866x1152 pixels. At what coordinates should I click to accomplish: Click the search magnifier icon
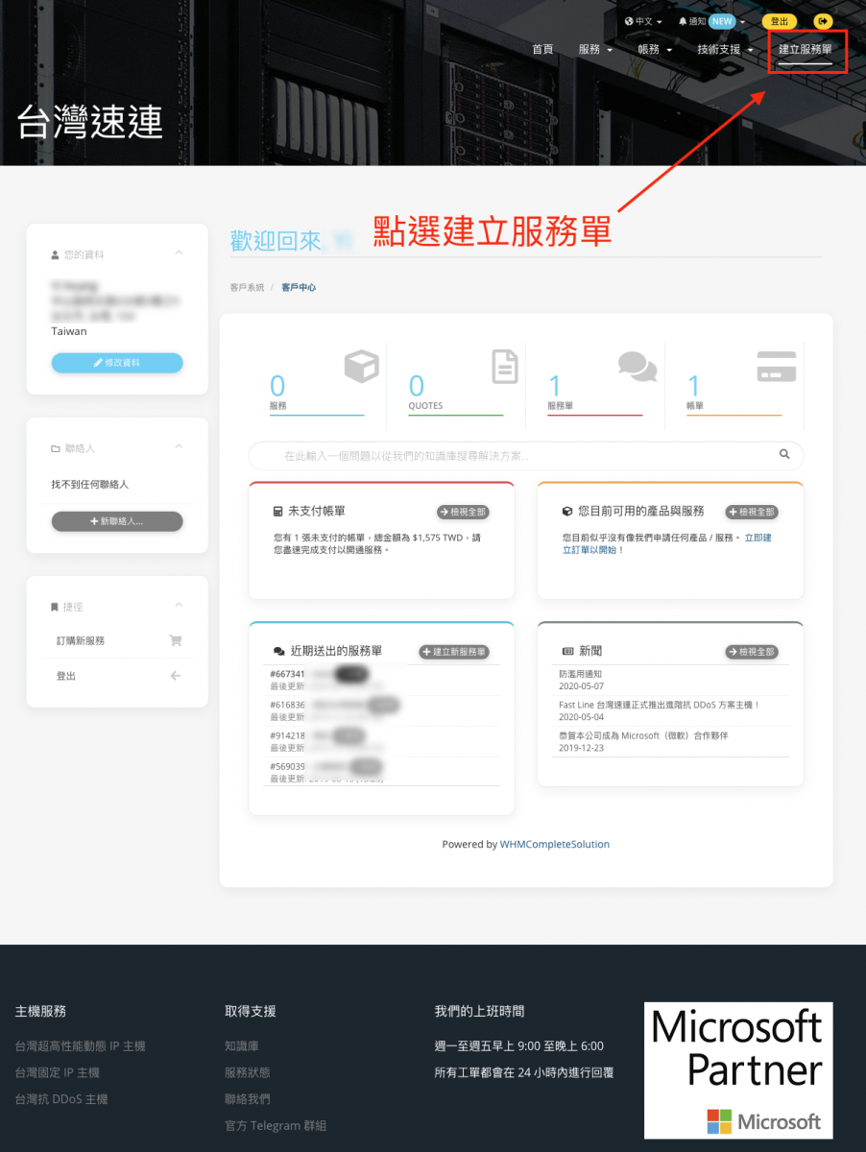click(784, 455)
